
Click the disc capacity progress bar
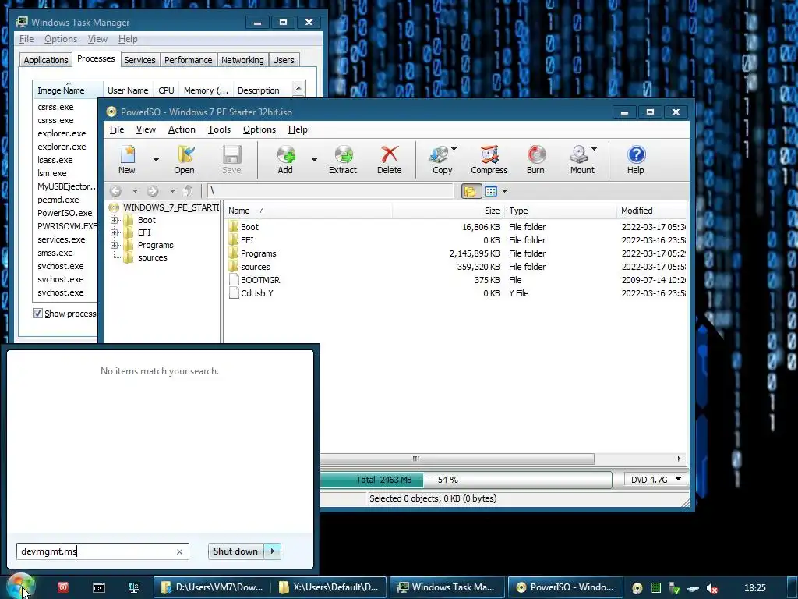(x=466, y=480)
